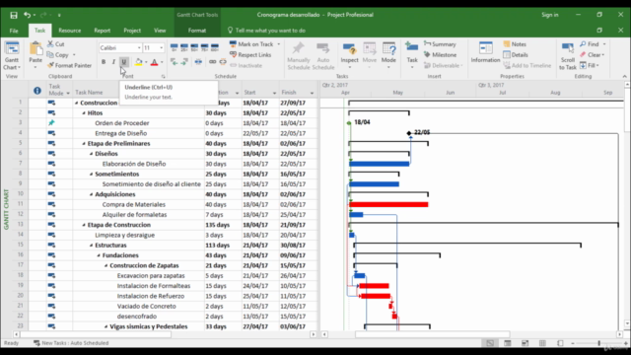Collapse the Fundaciones summary task
The height and width of the screenshot is (355, 631).
[x=99, y=255]
